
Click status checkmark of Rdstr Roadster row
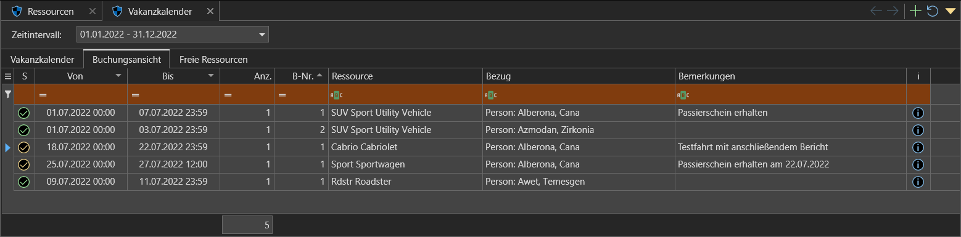tap(24, 182)
